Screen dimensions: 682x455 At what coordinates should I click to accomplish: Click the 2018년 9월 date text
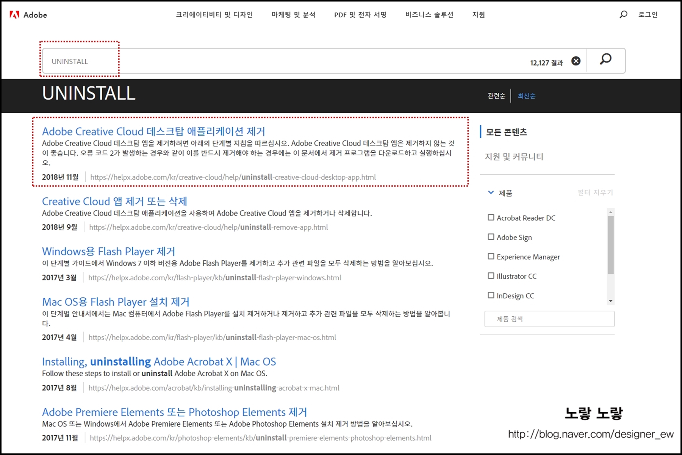pyautogui.click(x=59, y=227)
